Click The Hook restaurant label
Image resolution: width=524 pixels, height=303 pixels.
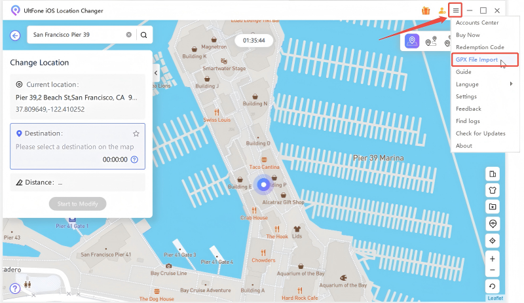[x=277, y=236]
